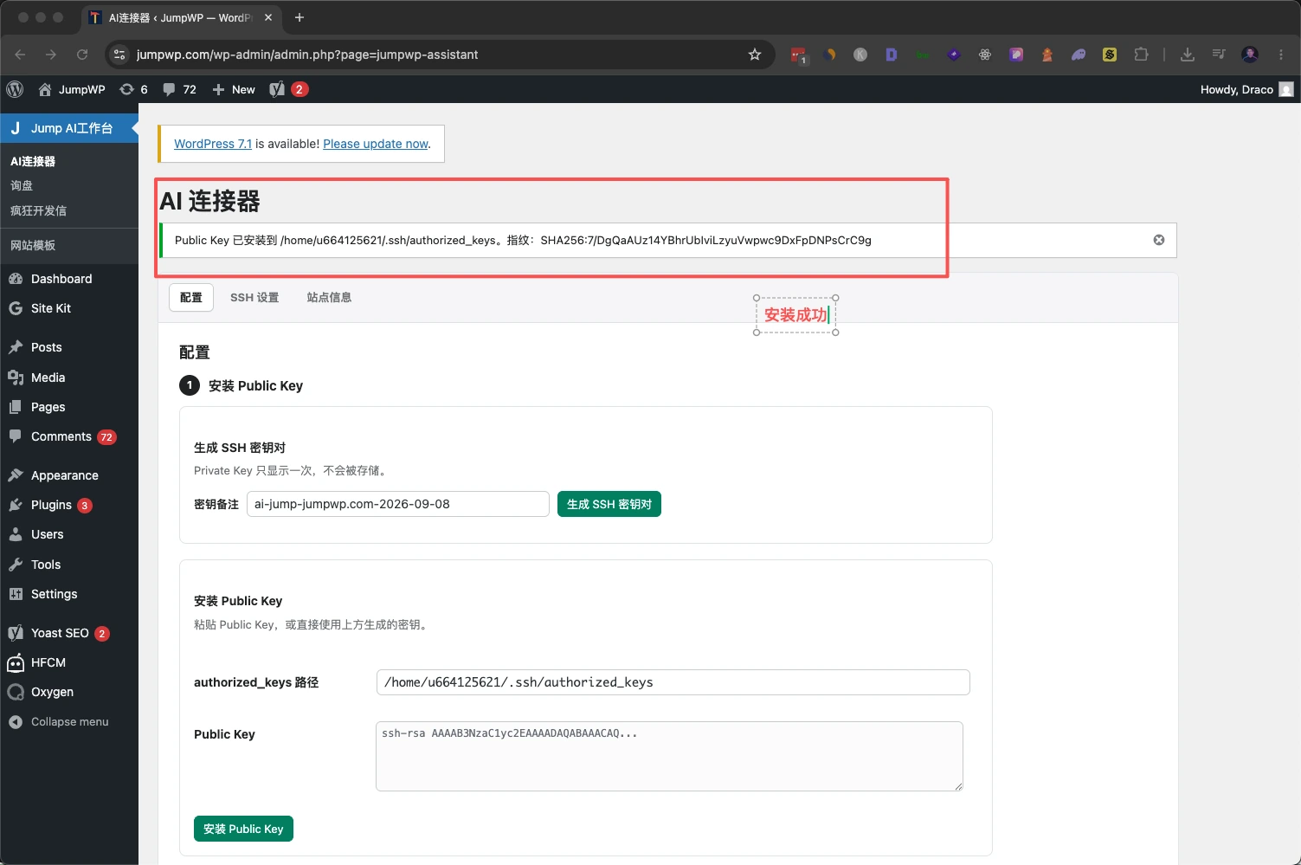Select the 安装 Public Key step 1 heading

pyautogui.click(x=255, y=385)
